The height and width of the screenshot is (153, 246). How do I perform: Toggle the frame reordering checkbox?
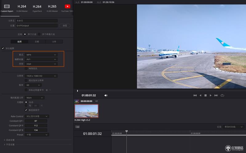26,110
